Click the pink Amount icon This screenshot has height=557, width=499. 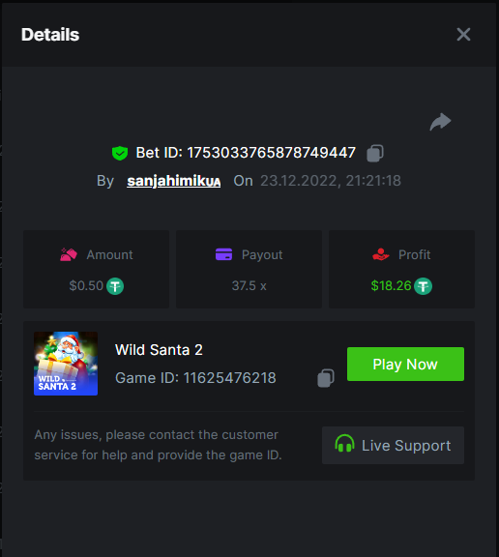tap(69, 254)
